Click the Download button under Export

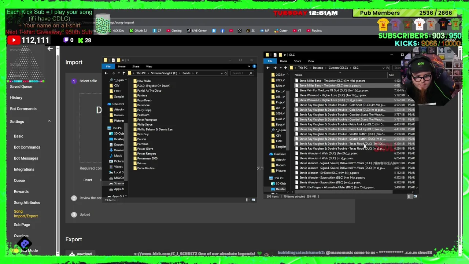[81, 254]
